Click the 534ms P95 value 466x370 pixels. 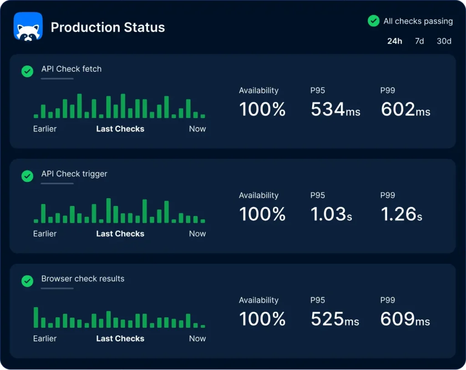click(335, 109)
